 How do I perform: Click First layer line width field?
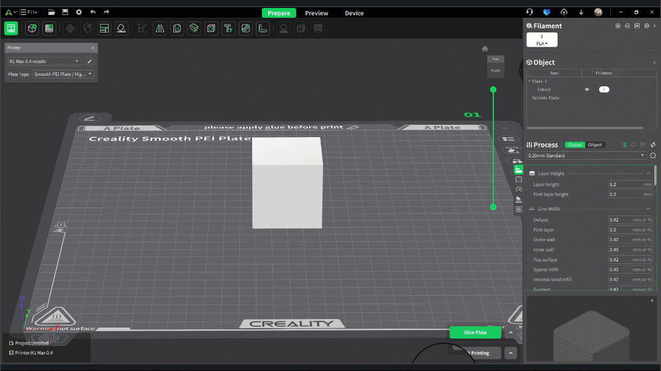630,230
